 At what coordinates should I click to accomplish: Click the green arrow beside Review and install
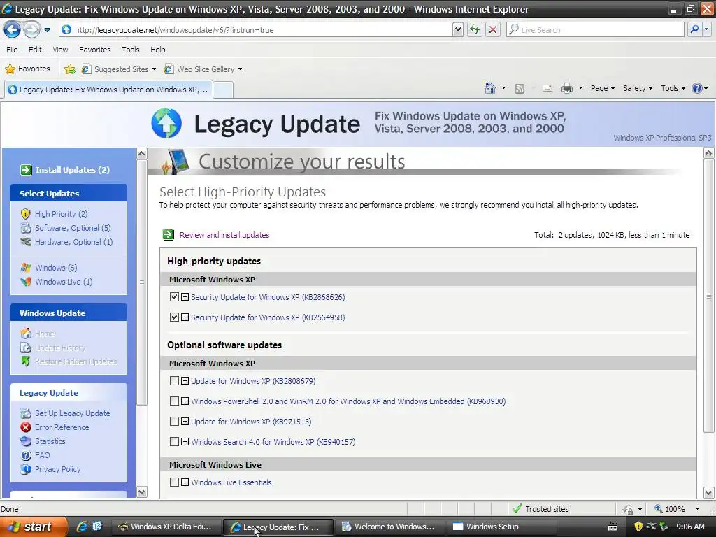(x=168, y=235)
